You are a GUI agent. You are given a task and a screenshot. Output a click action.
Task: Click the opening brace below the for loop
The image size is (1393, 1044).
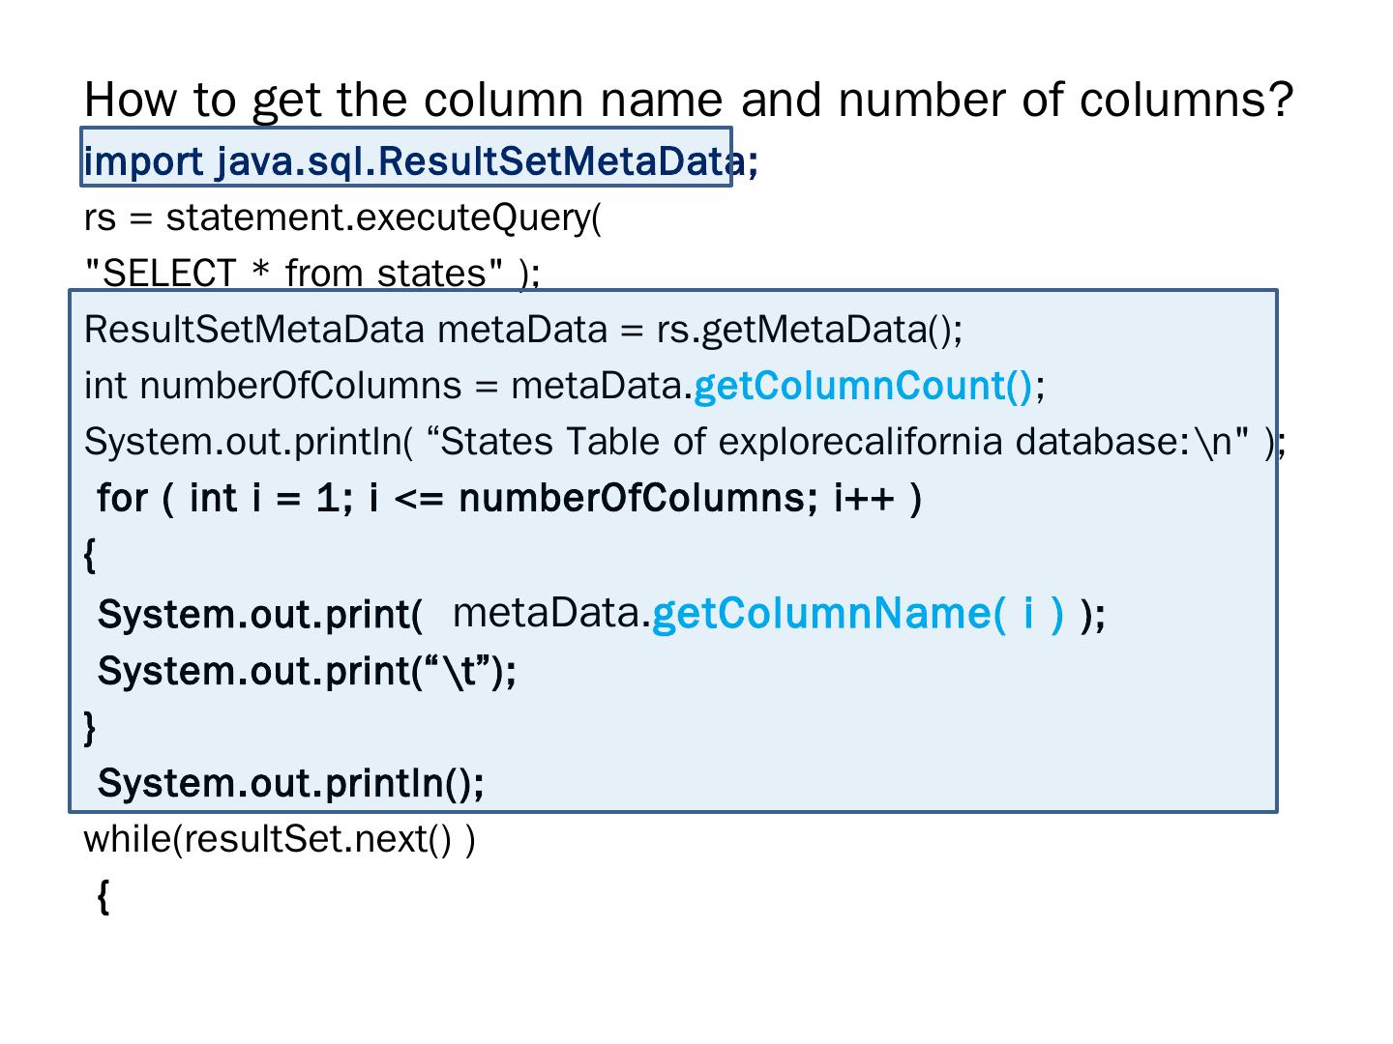pos(90,555)
